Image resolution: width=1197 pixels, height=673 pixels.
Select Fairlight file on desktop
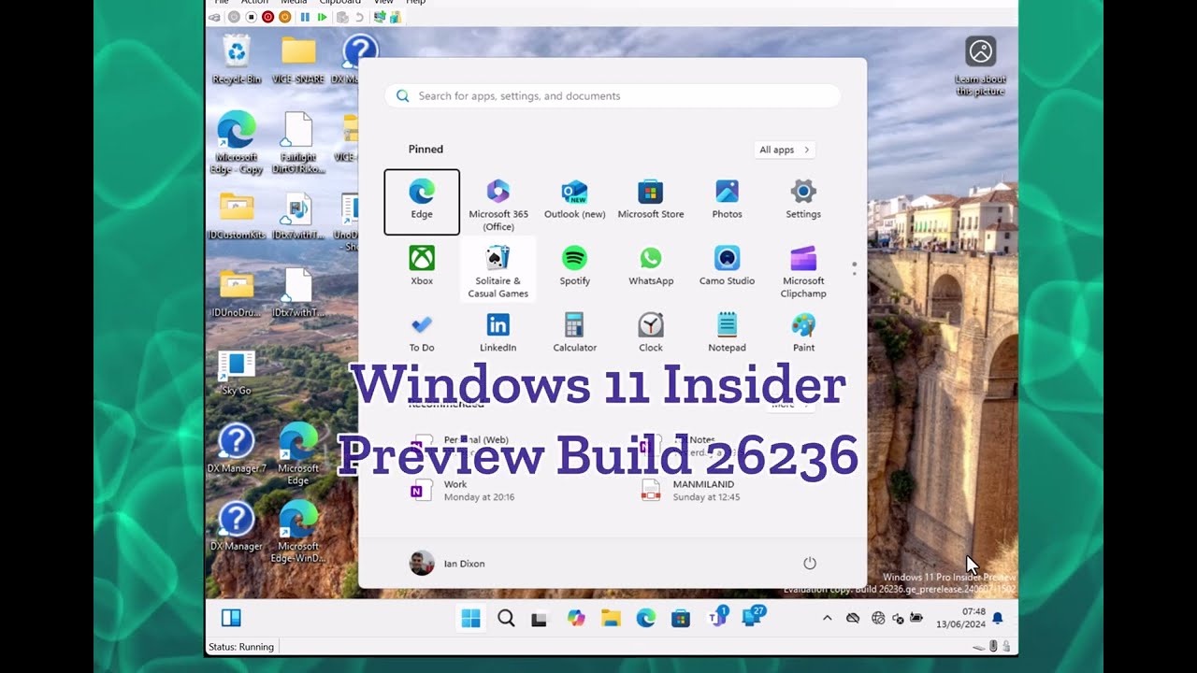click(x=298, y=142)
